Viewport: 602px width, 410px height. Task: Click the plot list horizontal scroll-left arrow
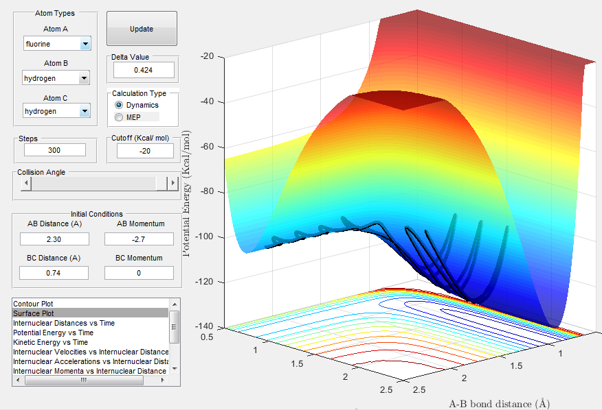[x=17, y=380]
